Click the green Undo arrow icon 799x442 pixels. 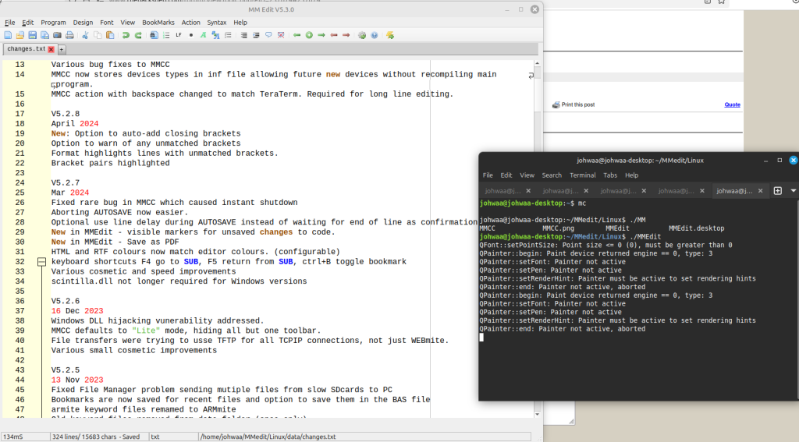(126, 35)
